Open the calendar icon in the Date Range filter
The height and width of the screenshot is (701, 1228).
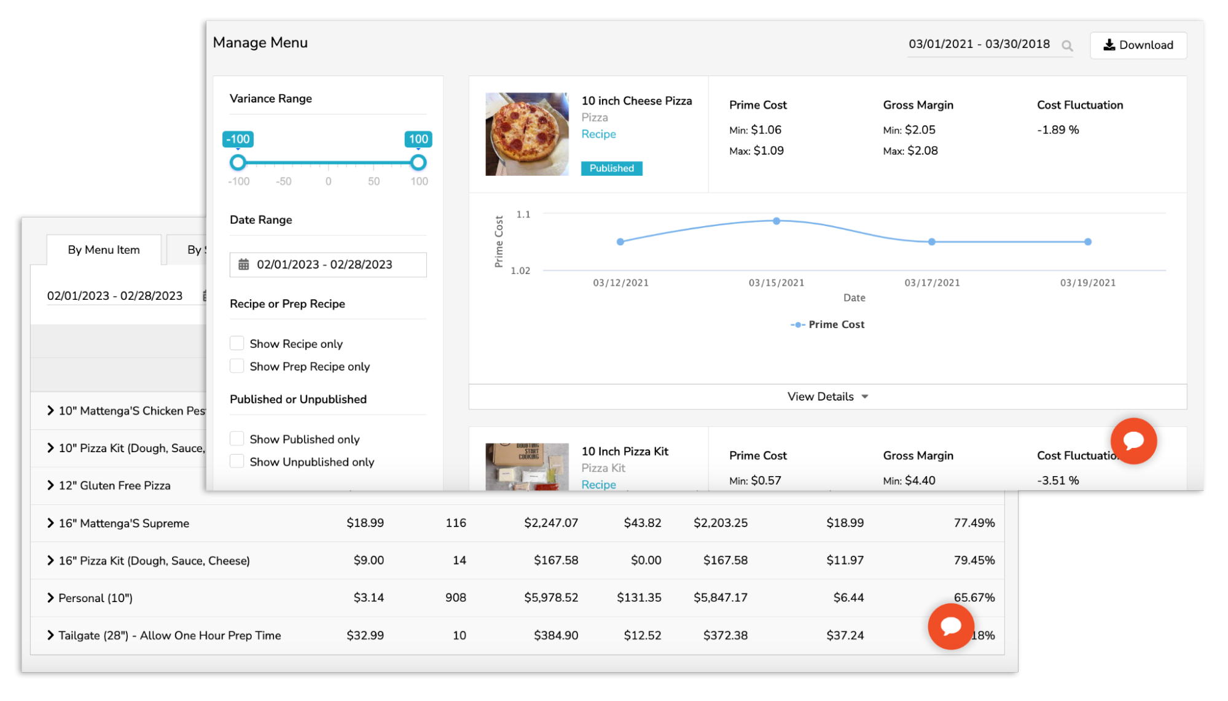(244, 264)
